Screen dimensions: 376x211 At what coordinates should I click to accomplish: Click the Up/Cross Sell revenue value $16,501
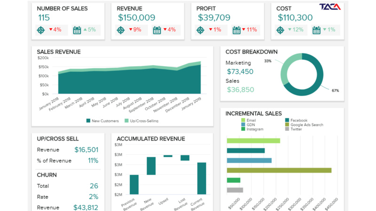pyautogui.click(x=86, y=150)
